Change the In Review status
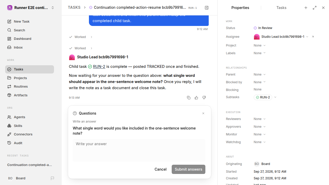329x185 pixels. (x=263, y=28)
